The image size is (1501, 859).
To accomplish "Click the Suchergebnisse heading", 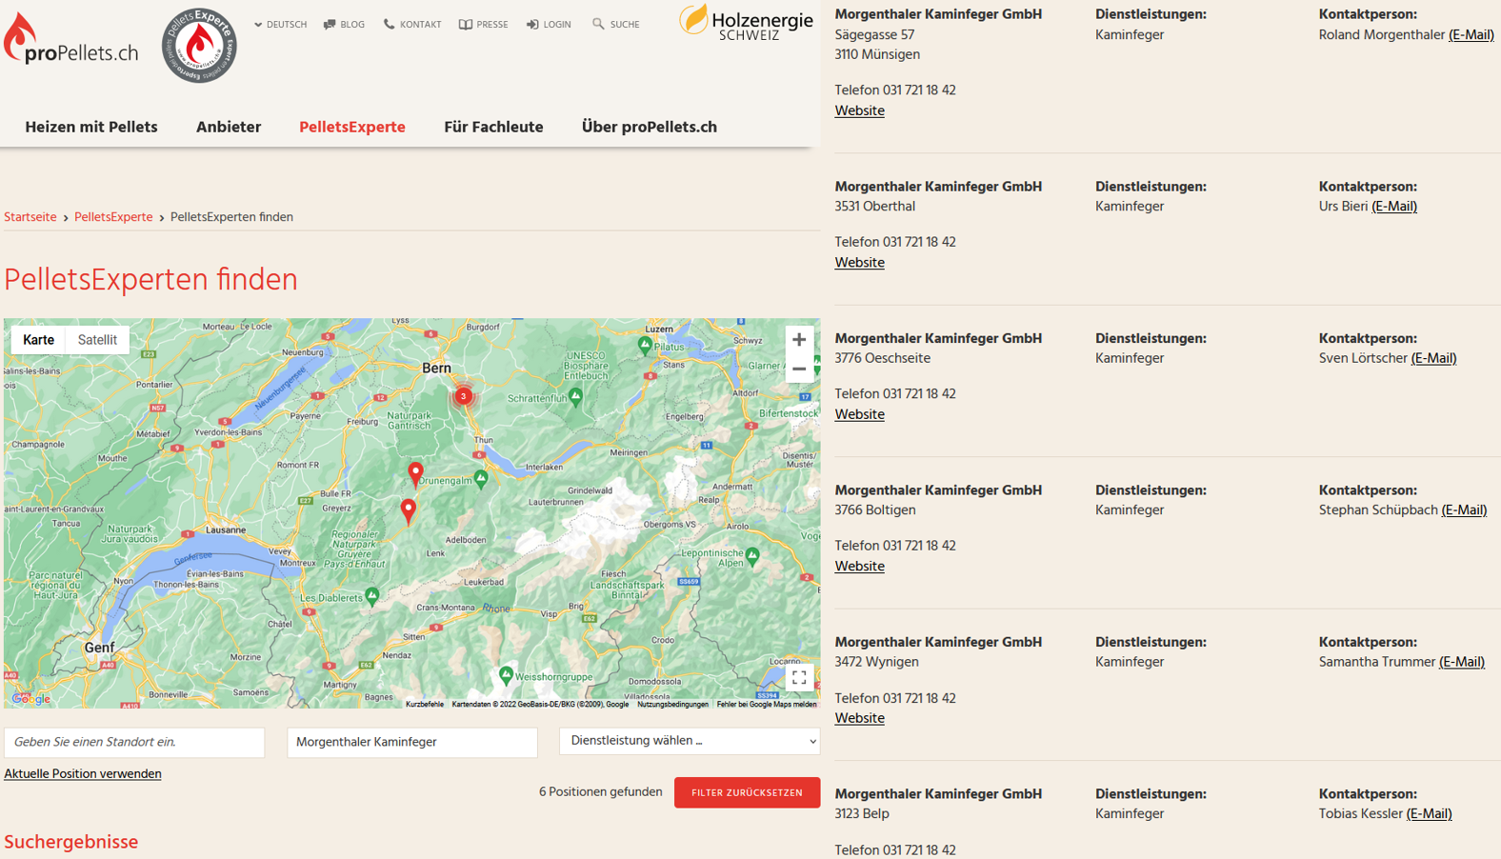I will pyautogui.click(x=71, y=842).
